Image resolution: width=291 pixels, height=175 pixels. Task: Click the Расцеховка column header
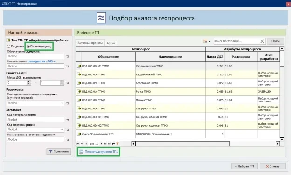241,57
